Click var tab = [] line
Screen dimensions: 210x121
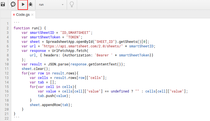coord(43,82)
